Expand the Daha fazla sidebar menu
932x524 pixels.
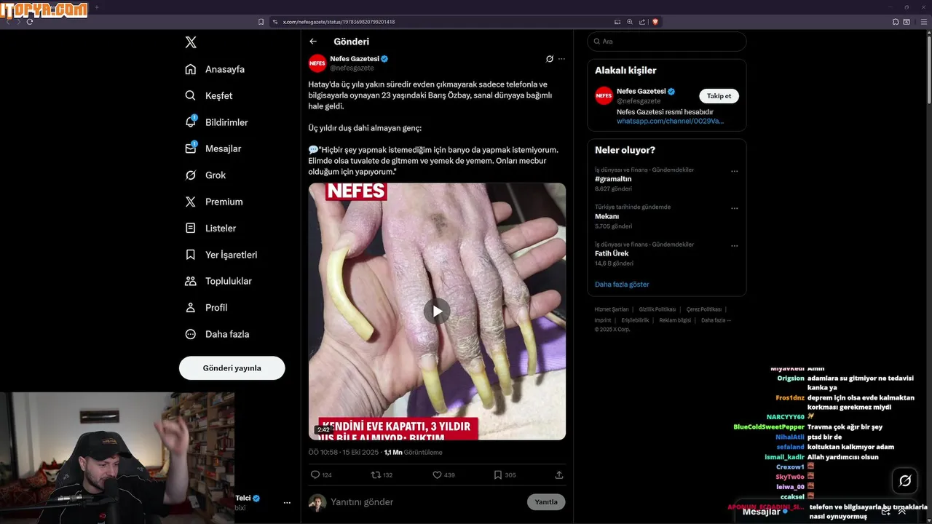(x=218, y=334)
